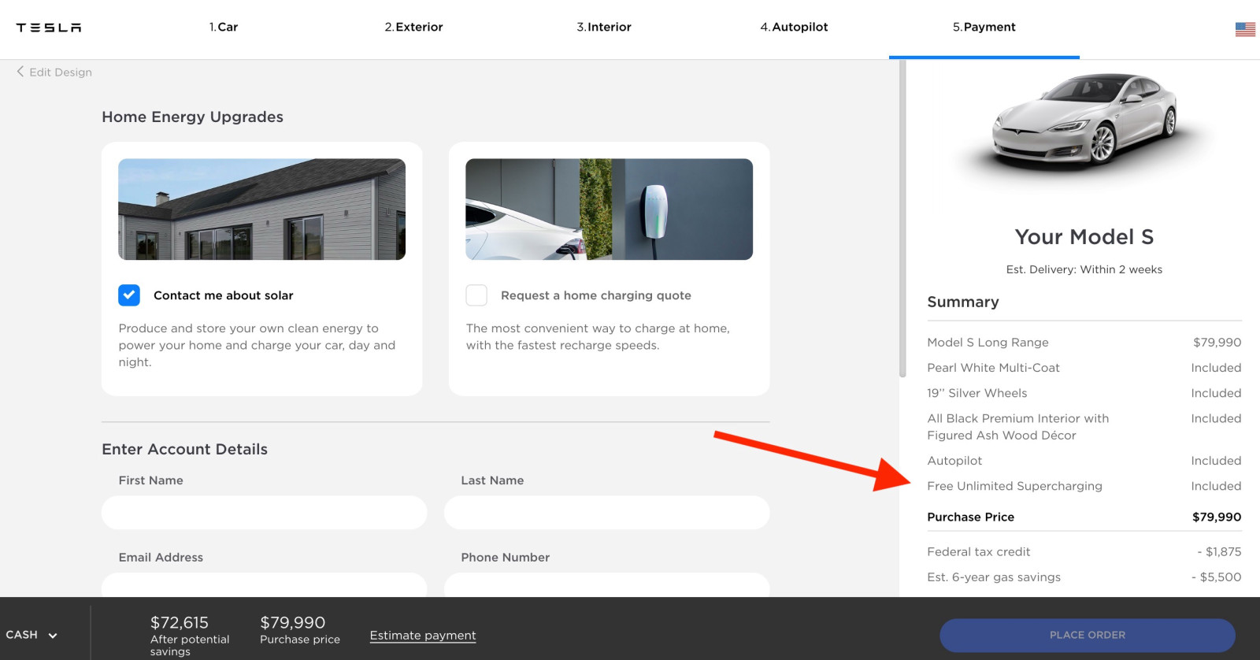Click the solar roof house image
The height and width of the screenshot is (660, 1260).
(261, 209)
